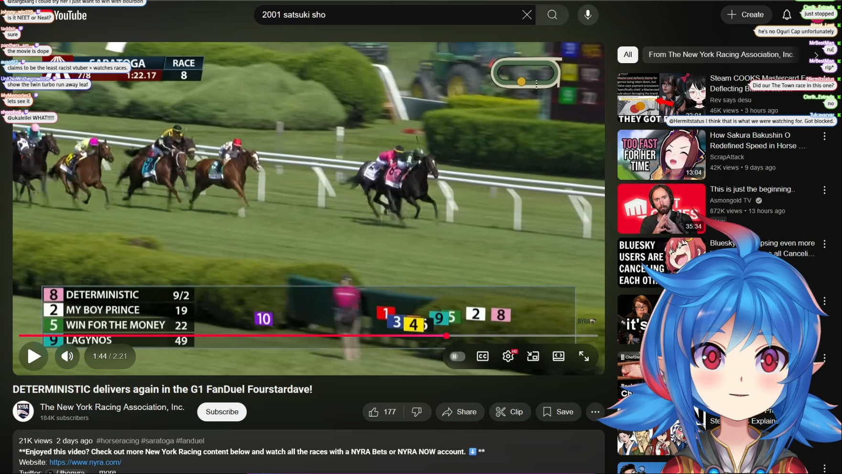This screenshot has width=842, height=474.
Task: Open ScrapAttack channel link
Action: 727,157
